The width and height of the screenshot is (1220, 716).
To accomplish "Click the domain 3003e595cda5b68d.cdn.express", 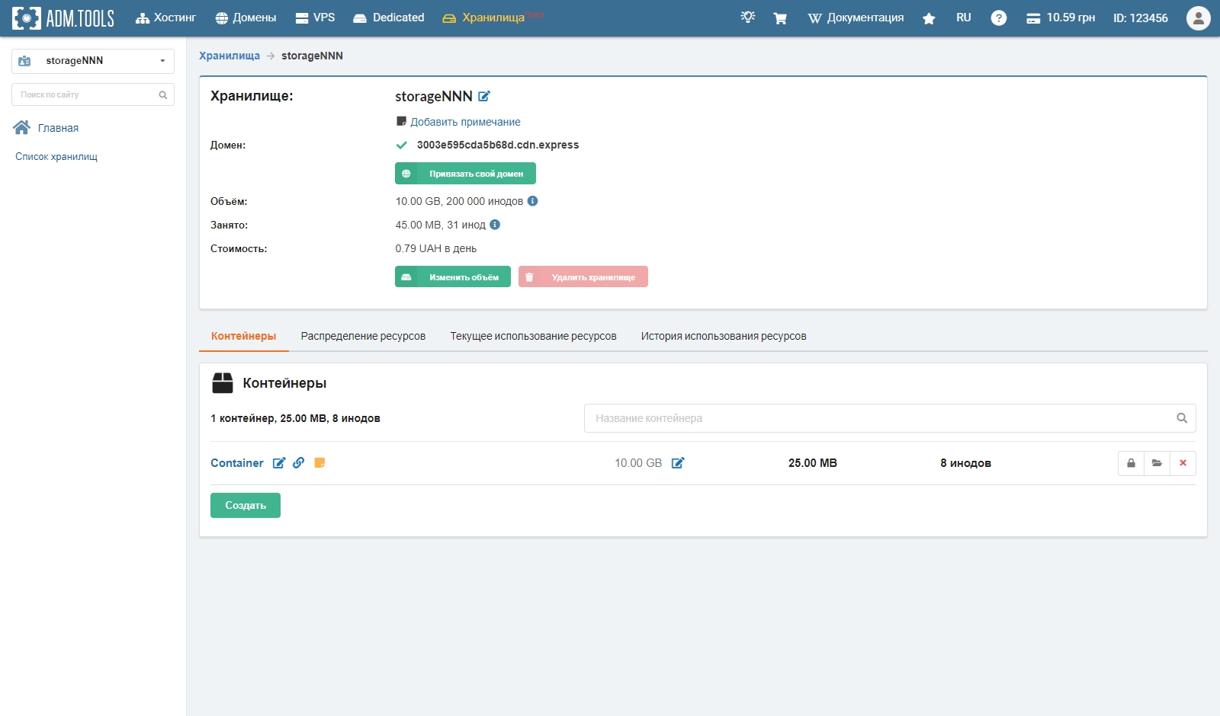I will [x=498, y=145].
